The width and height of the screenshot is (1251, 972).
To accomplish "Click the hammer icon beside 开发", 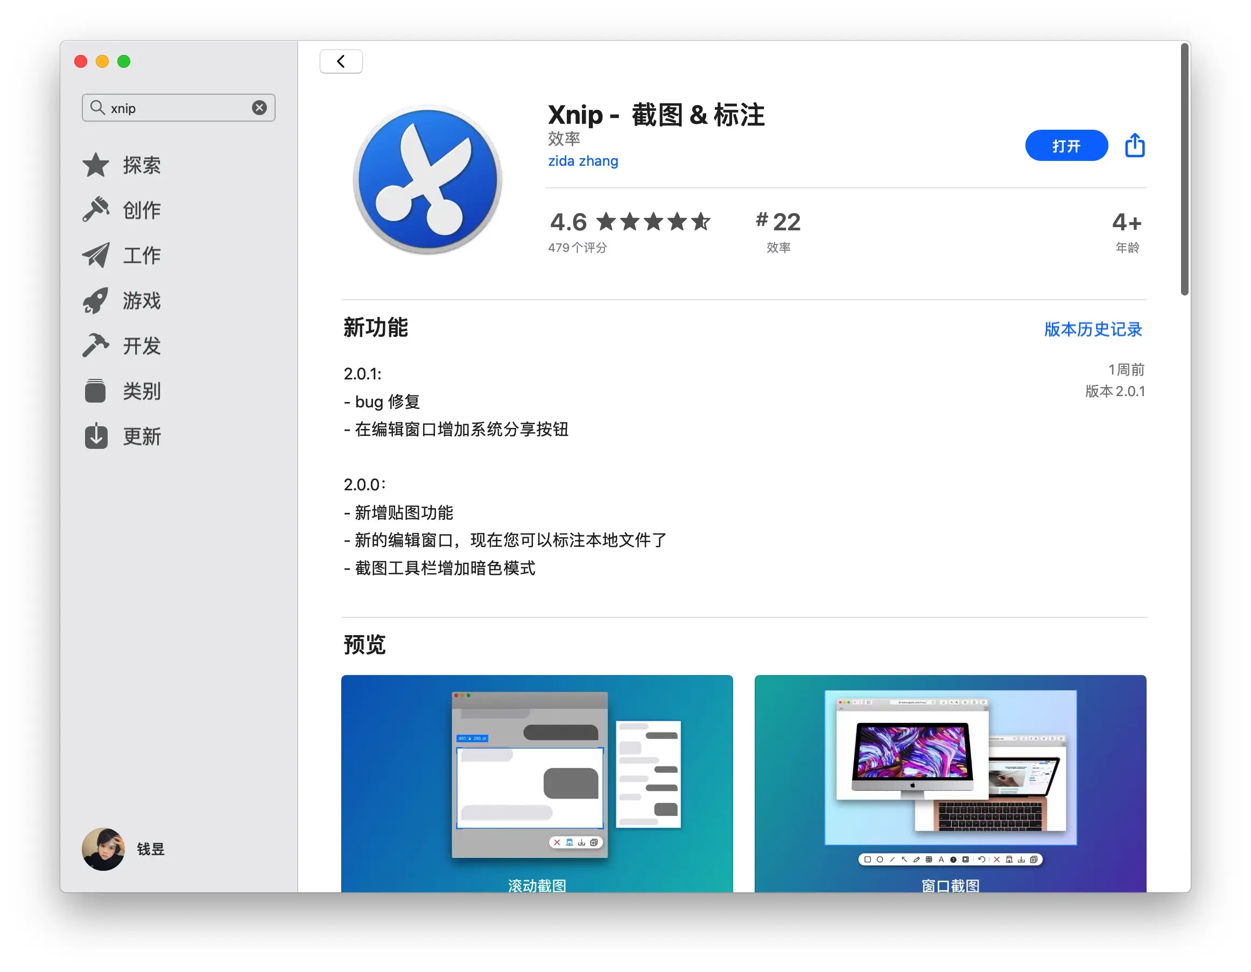I will (96, 346).
